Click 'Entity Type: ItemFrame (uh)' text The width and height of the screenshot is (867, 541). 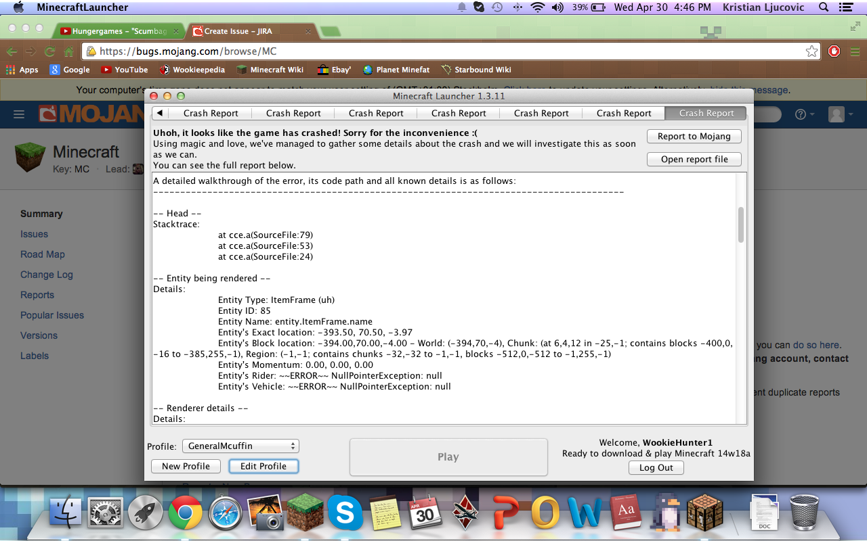tap(276, 300)
